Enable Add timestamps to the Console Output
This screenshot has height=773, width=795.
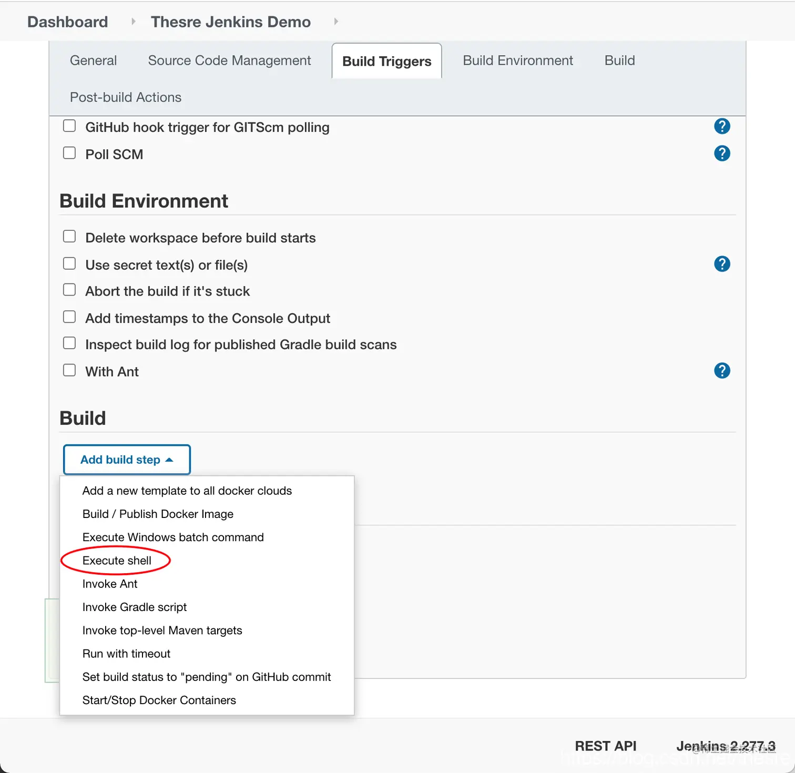tap(69, 317)
